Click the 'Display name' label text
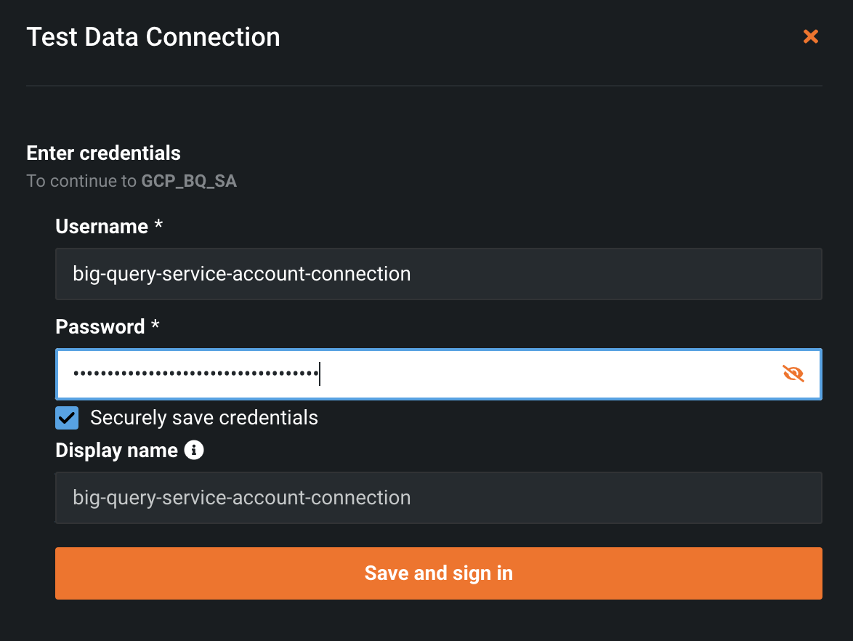Viewport: 853px width, 641px height. (x=116, y=451)
